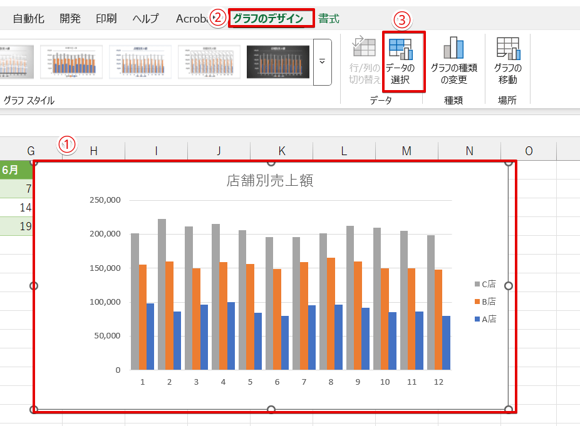Select the 開発 (Developer) tab

[70, 18]
